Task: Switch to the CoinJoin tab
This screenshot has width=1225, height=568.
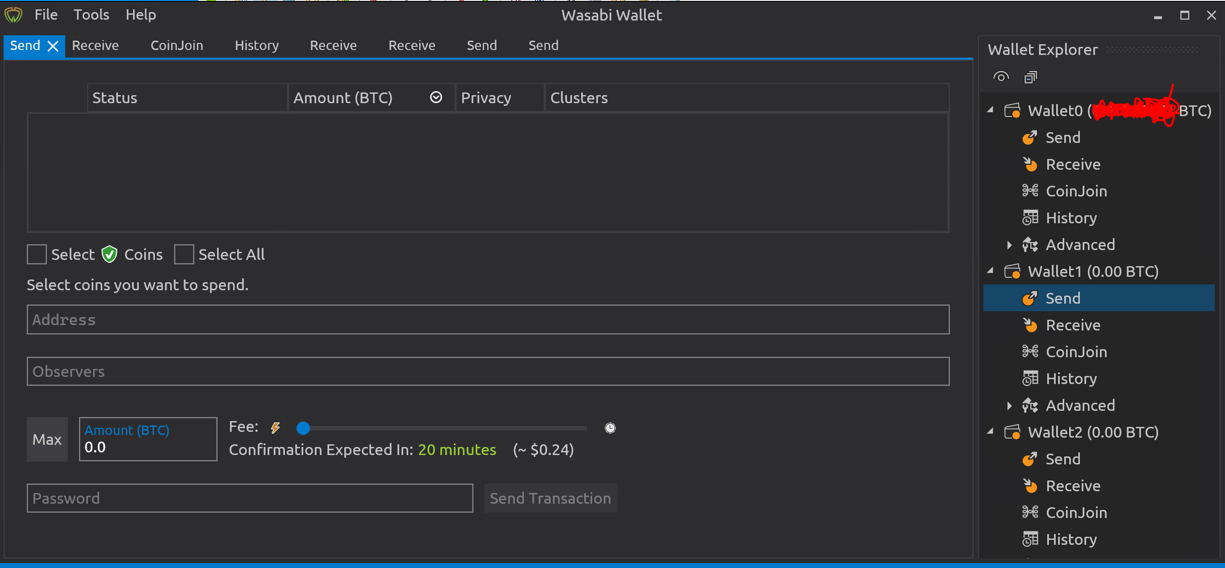Action: click(x=176, y=46)
